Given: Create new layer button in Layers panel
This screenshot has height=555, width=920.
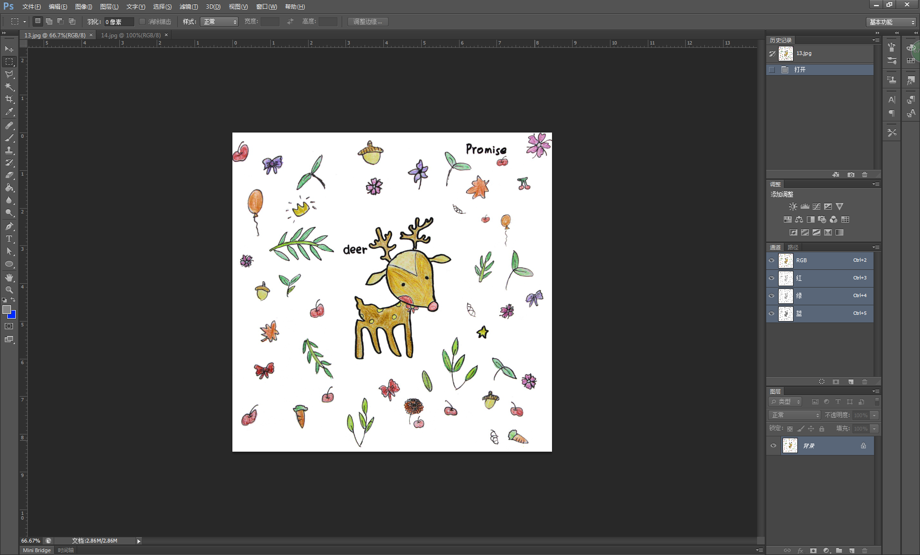Looking at the screenshot, I should point(851,551).
